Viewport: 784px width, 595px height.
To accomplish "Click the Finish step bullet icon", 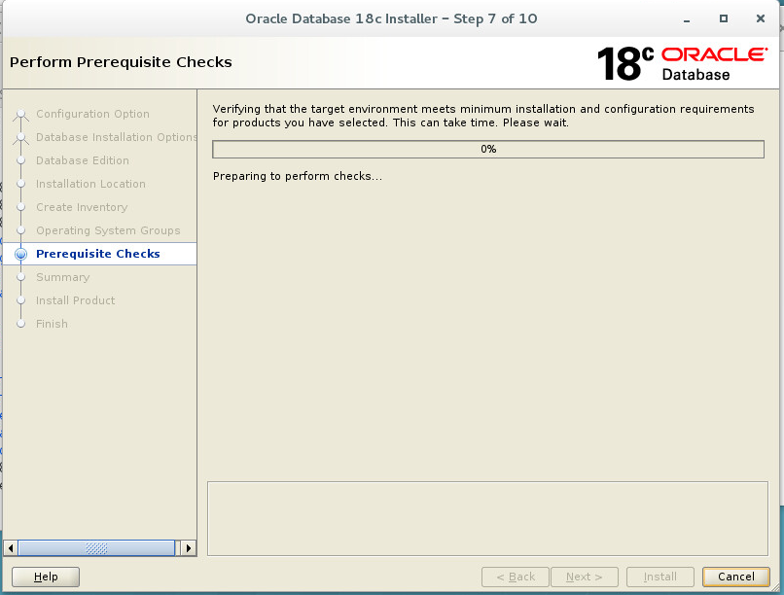I will [x=21, y=324].
